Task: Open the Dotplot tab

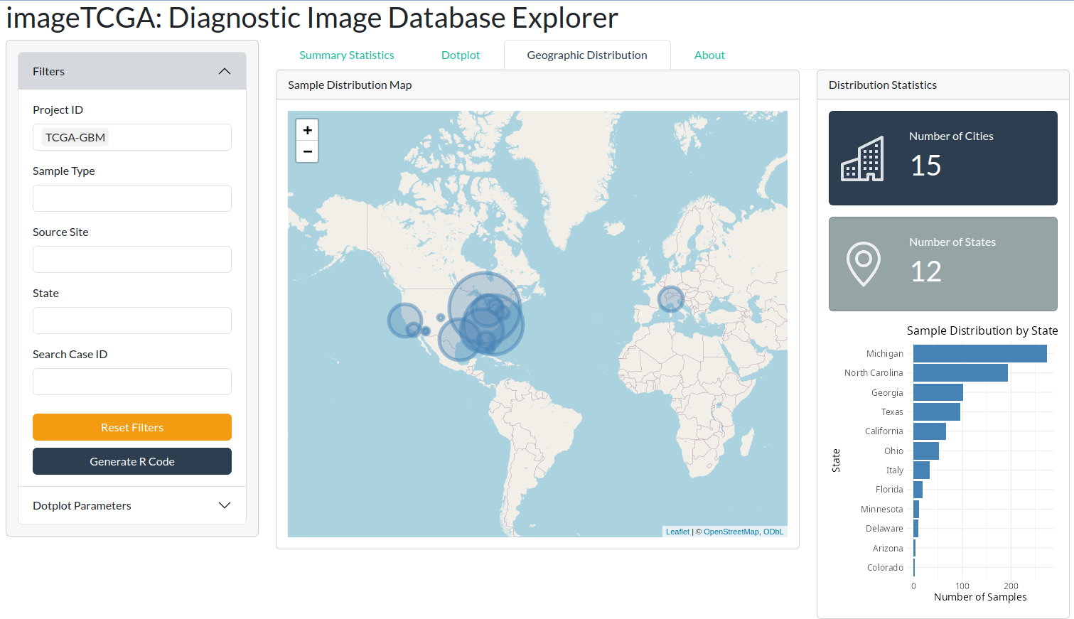Action: click(x=460, y=55)
